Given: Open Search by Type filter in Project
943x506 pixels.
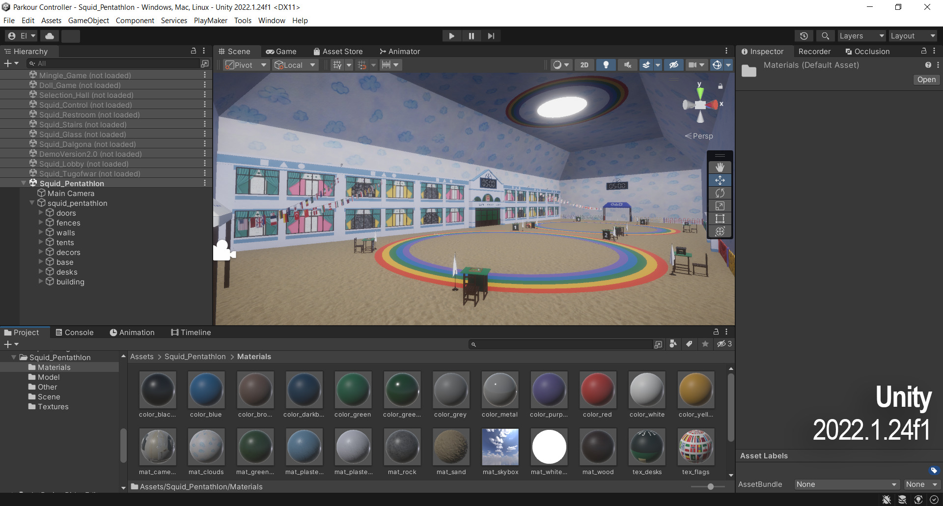Looking at the screenshot, I should [x=673, y=344].
